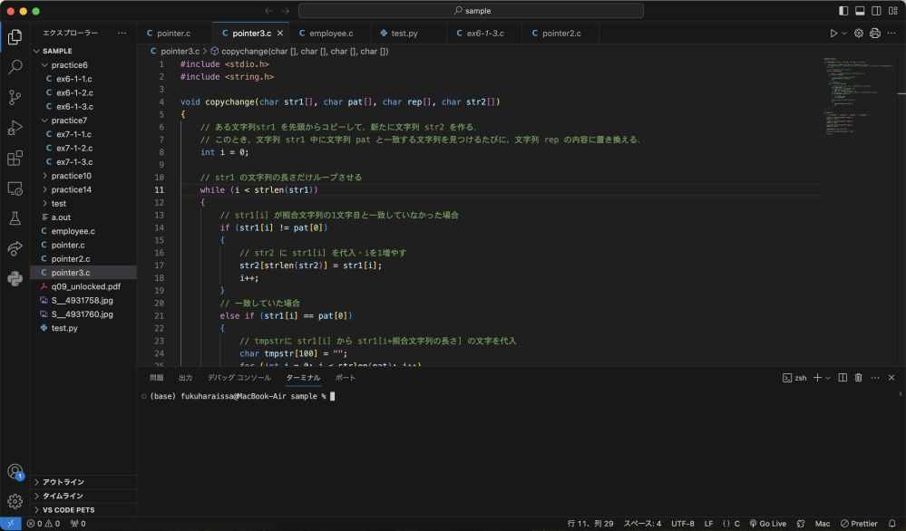Screen dimensions: 906x531
Task: Open run button dropdown arrow
Action: (x=844, y=34)
